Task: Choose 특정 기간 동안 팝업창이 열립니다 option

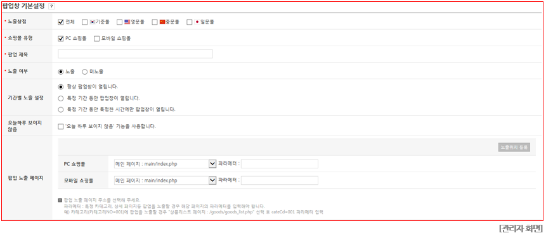Action: tap(61, 98)
